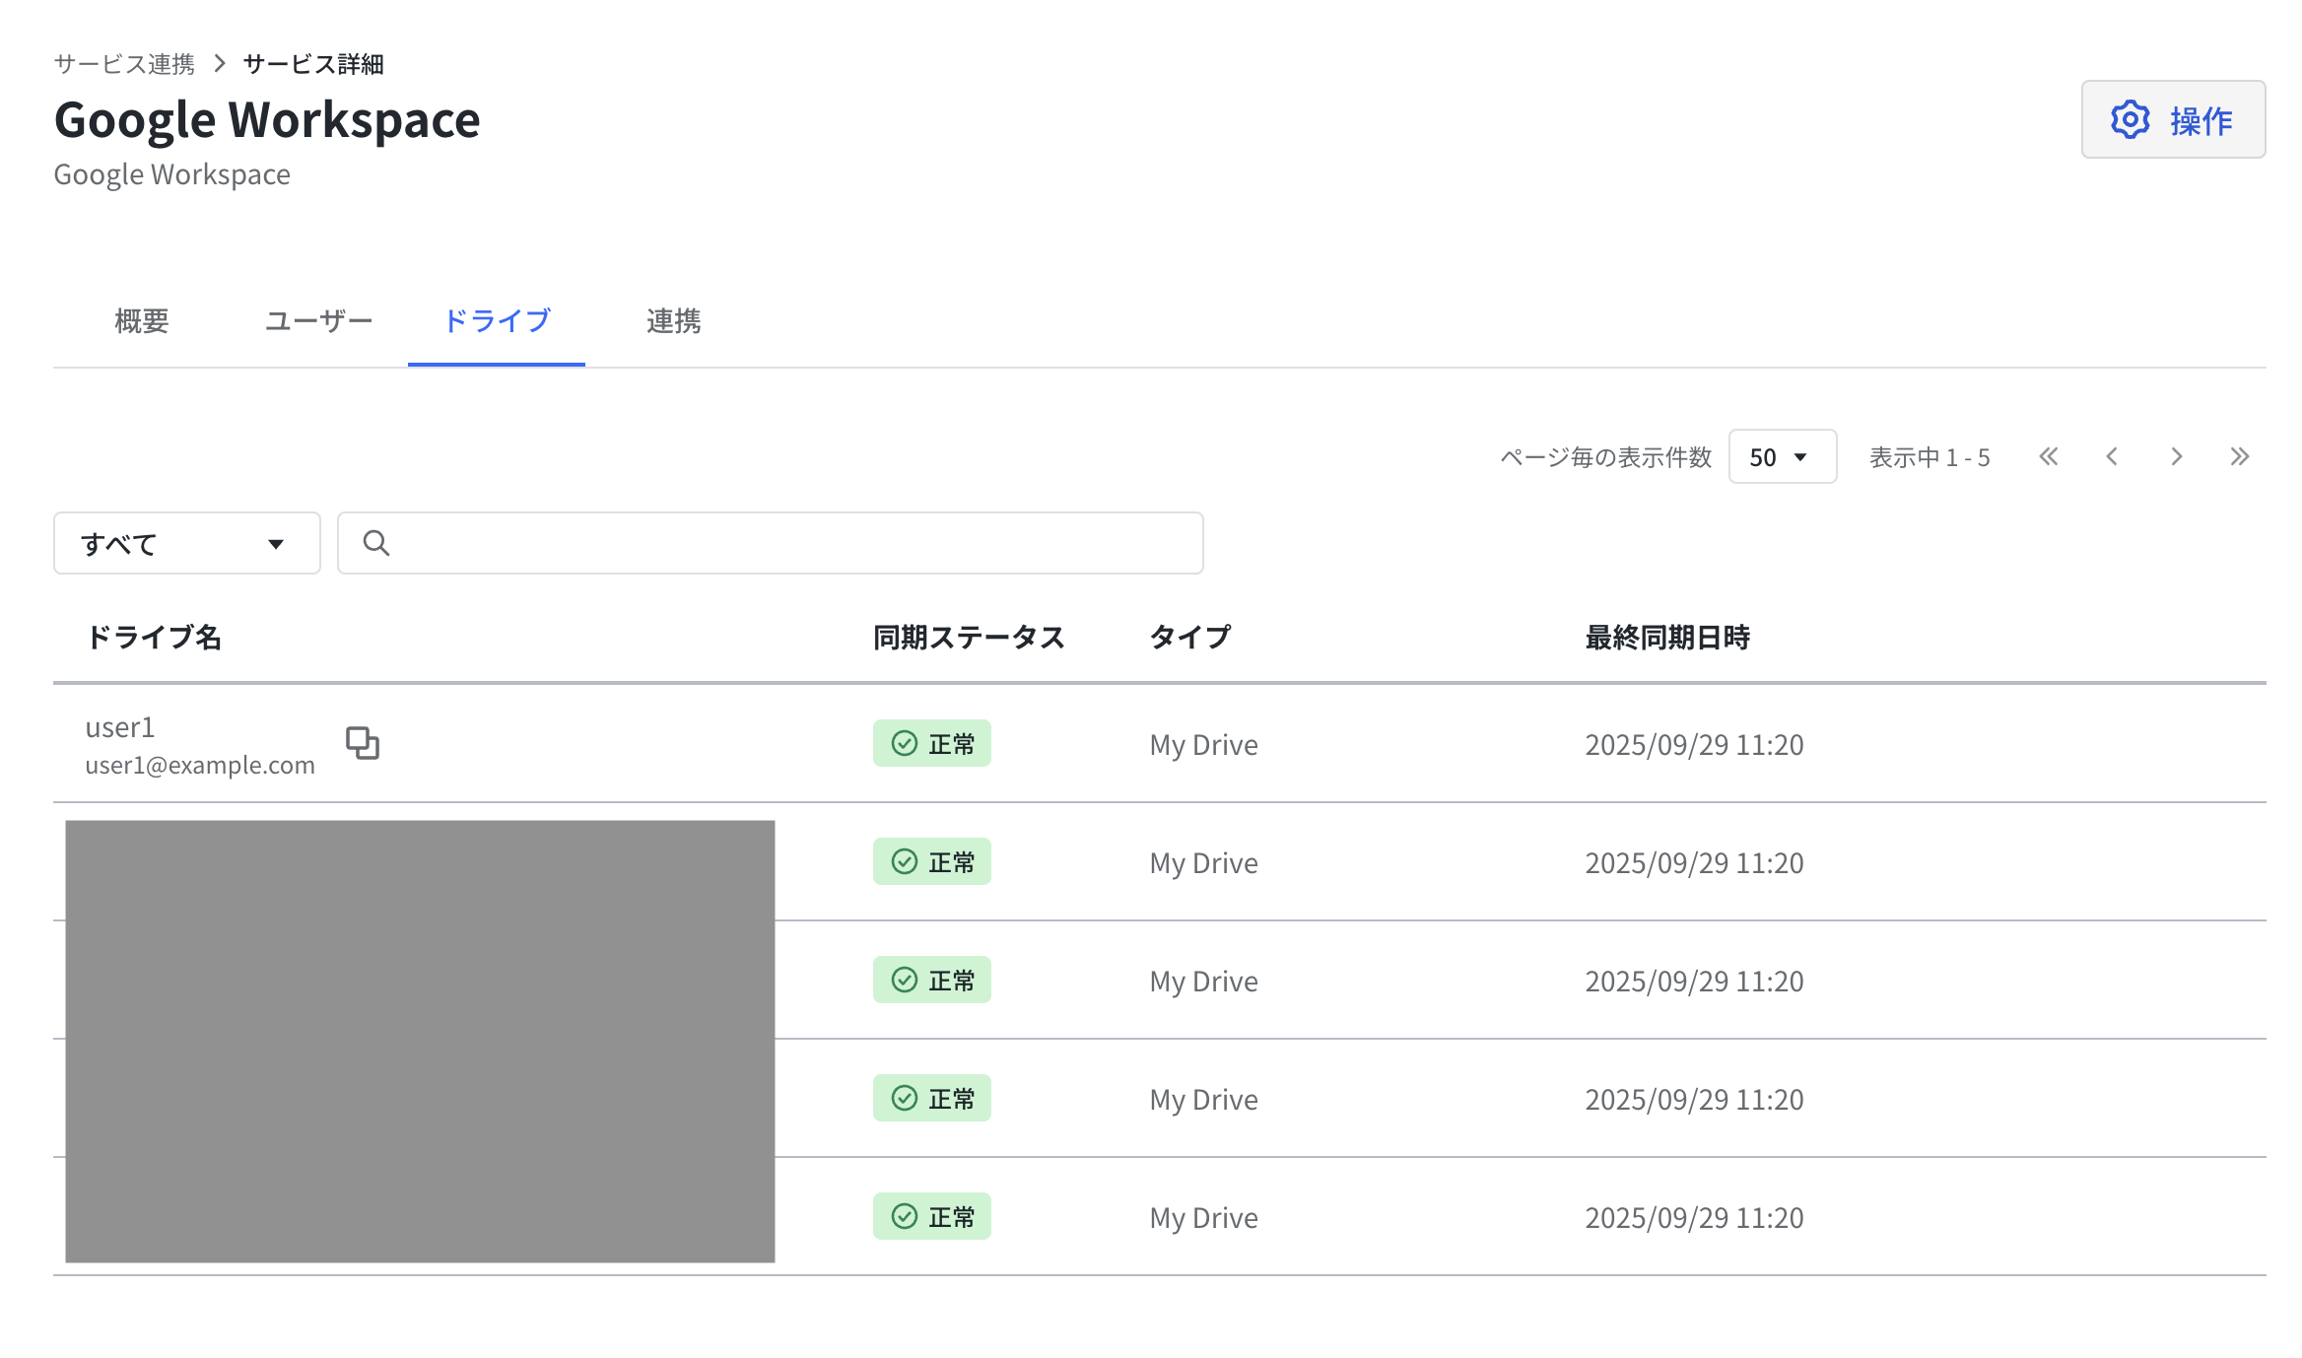The width and height of the screenshot is (2302, 1358).
Task: Switch to the ユーザー tab
Action: point(318,320)
